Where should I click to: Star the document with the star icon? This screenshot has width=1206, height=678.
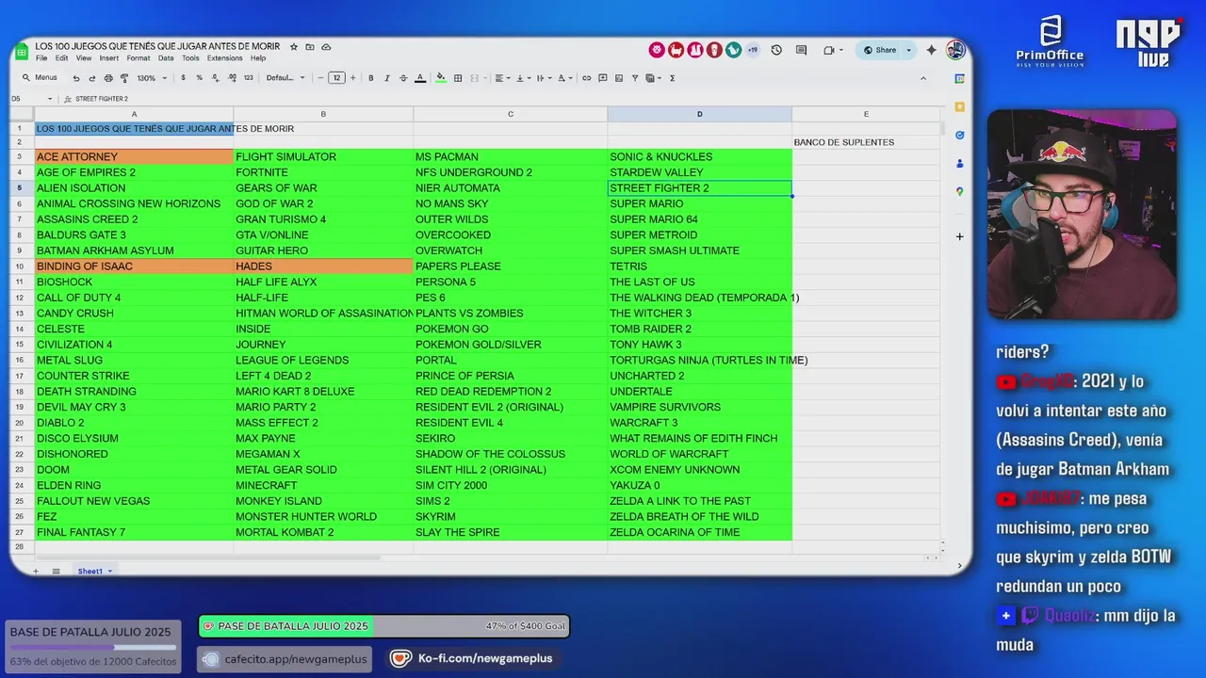click(x=294, y=46)
